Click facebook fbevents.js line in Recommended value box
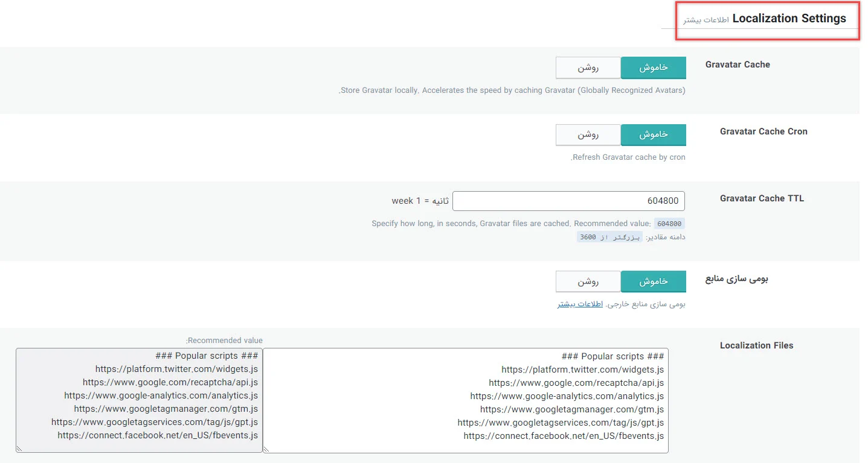 click(158, 435)
